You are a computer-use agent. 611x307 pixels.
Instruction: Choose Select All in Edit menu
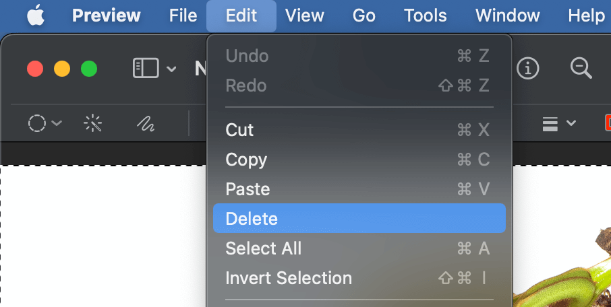pos(359,248)
